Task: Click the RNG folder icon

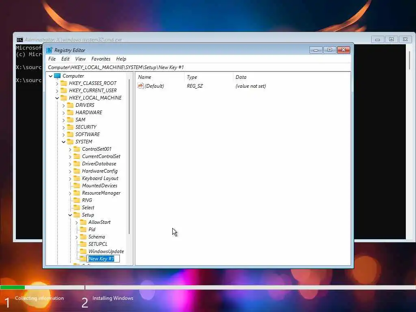Action: click(77, 200)
